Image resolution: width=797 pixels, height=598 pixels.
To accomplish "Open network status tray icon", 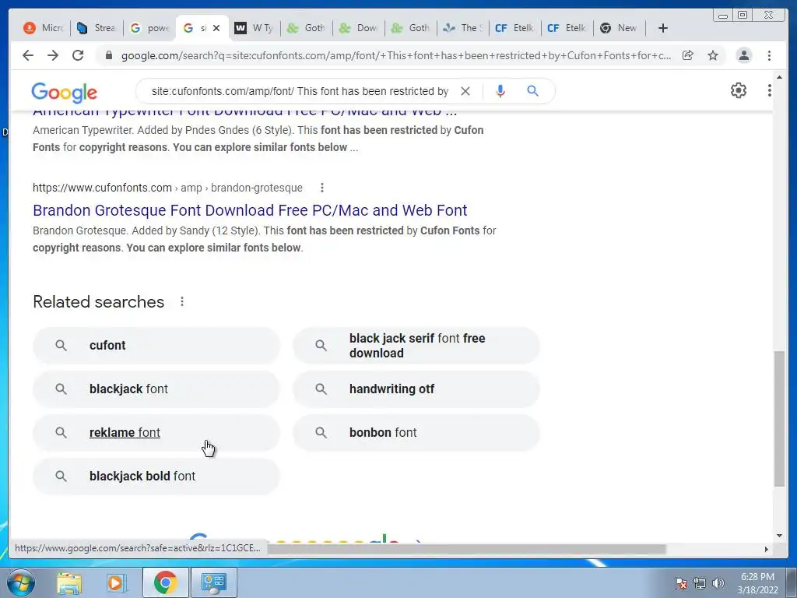I will [700, 583].
